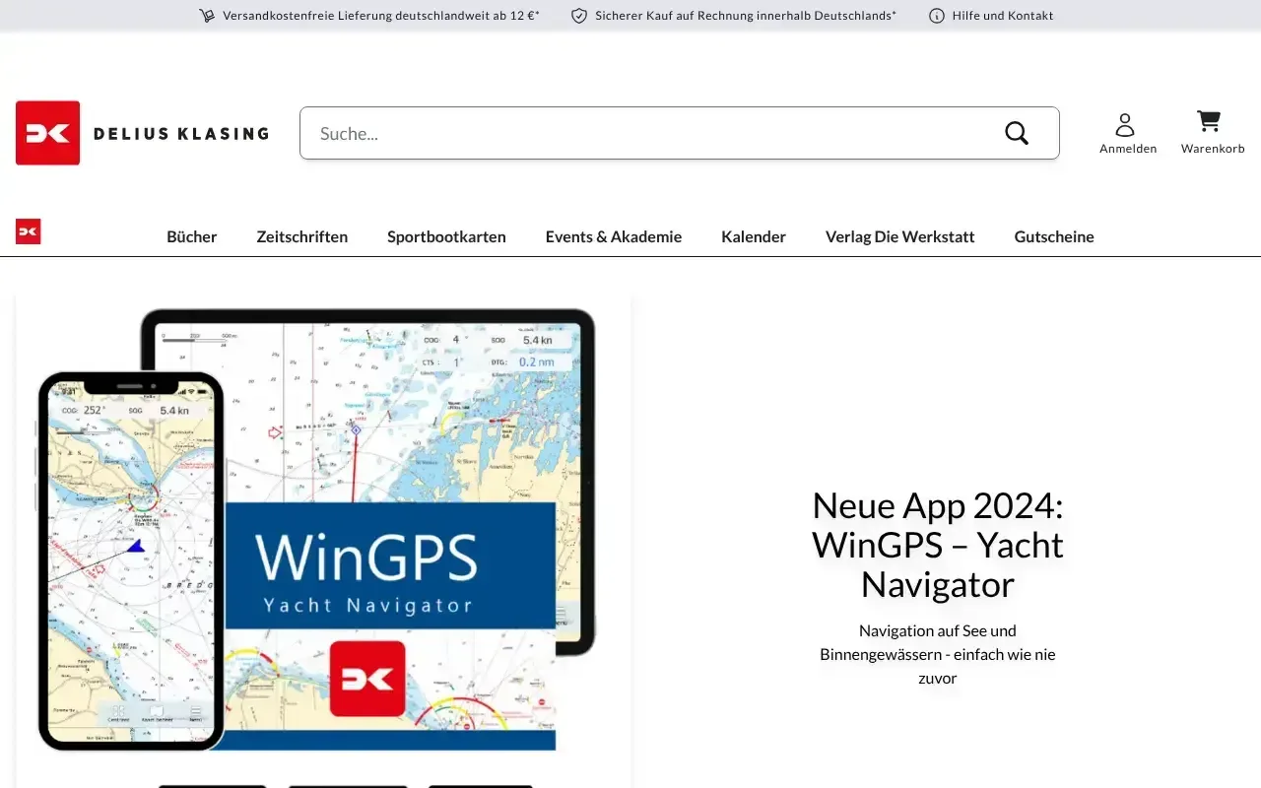Open the Hilfe und Kontakt link
The image size is (1261, 788).
[1002, 15]
